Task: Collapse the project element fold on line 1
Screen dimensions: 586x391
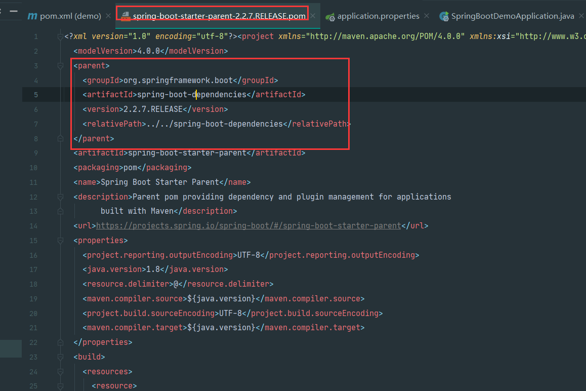Action: coord(60,36)
